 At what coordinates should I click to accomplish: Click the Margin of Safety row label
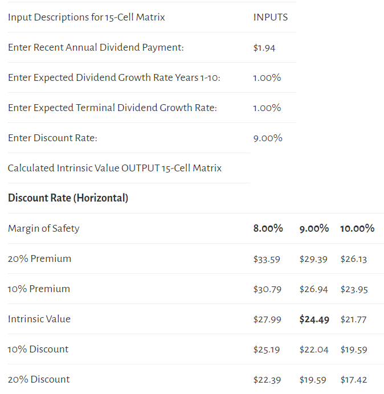[43, 228]
